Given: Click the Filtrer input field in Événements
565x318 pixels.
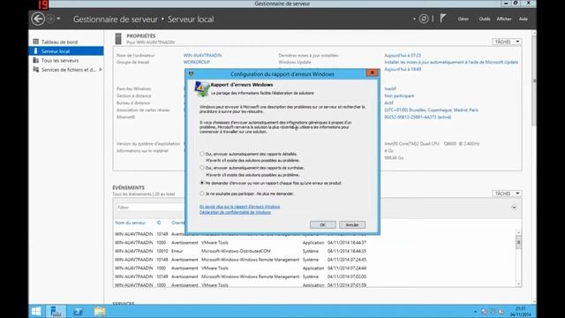Looking at the screenshot, I should tap(149, 208).
